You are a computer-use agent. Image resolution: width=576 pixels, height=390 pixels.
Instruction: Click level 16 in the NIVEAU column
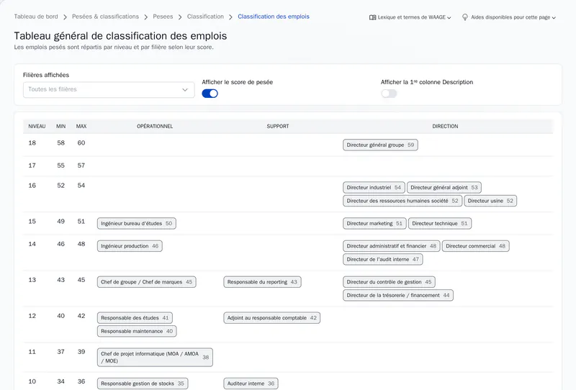click(32, 186)
